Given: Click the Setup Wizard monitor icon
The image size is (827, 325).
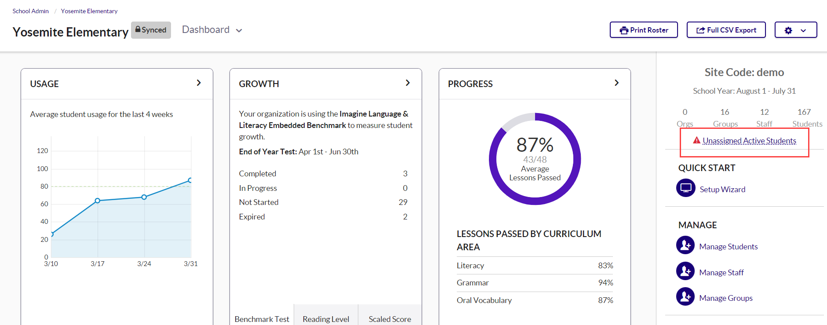Looking at the screenshot, I should tap(685, 188).
